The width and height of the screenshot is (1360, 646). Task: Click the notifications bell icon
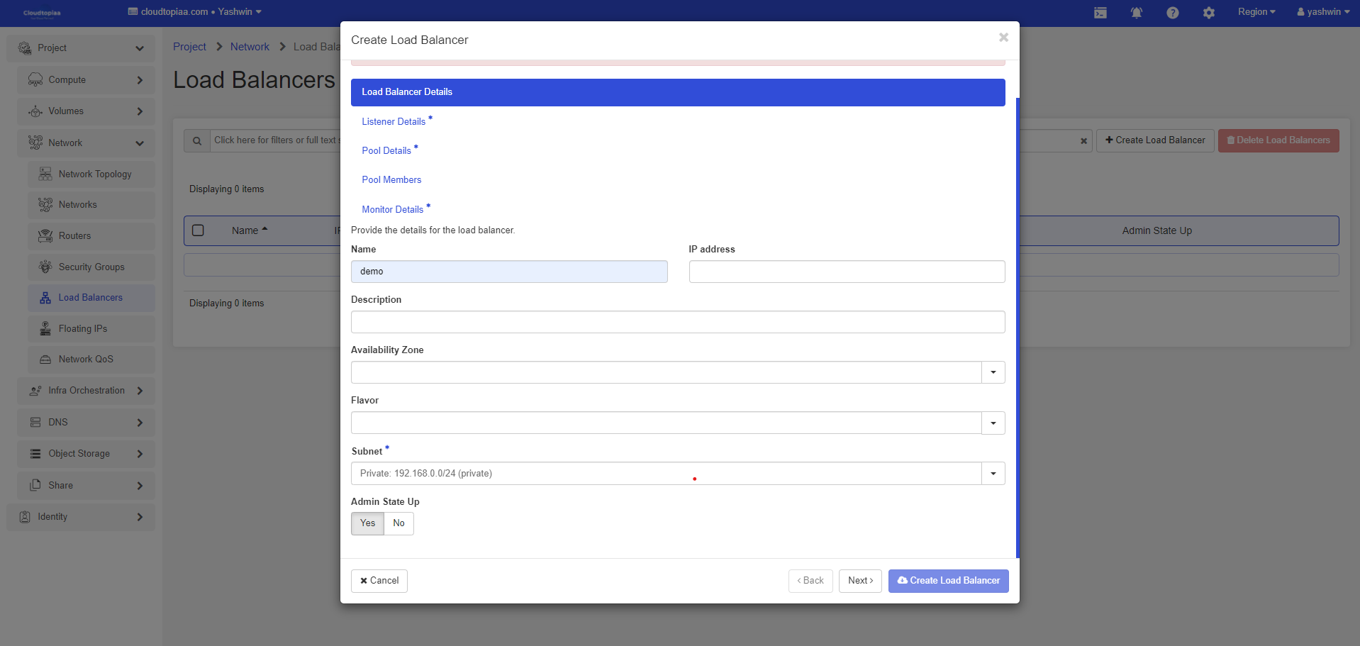tap(1136, 13)
